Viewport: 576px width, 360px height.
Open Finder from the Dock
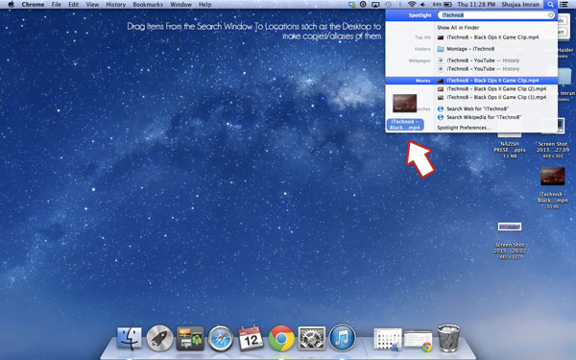point(130,338)
